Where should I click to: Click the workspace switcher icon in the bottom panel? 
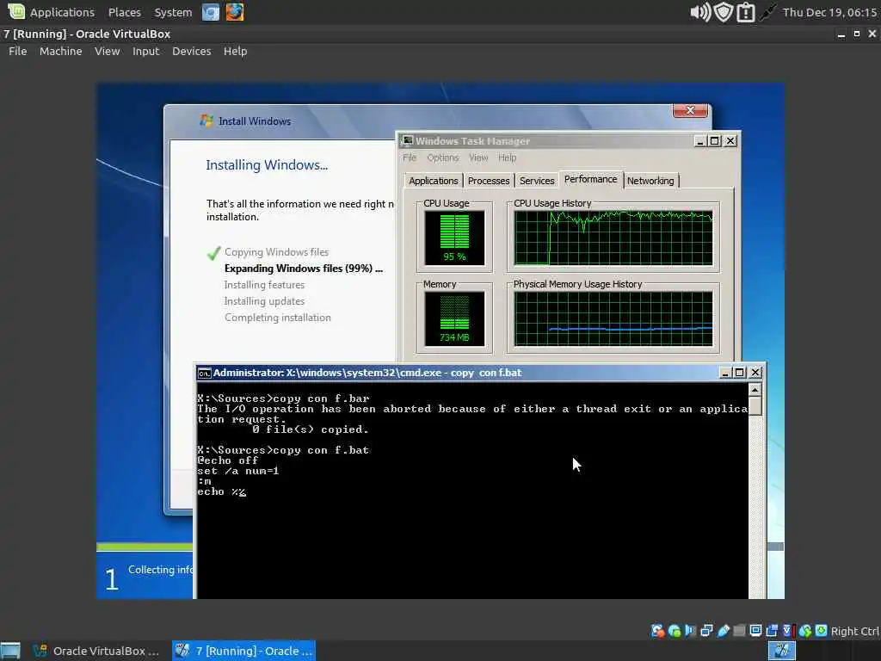tap(781, 651)
